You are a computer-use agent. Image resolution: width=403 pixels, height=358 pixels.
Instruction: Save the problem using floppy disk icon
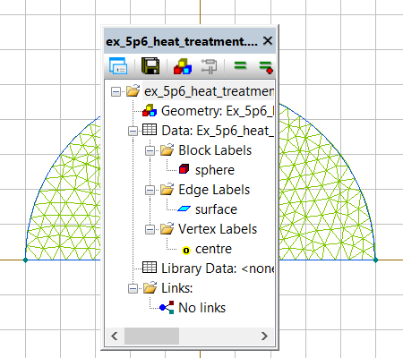[x=150, y=66]
